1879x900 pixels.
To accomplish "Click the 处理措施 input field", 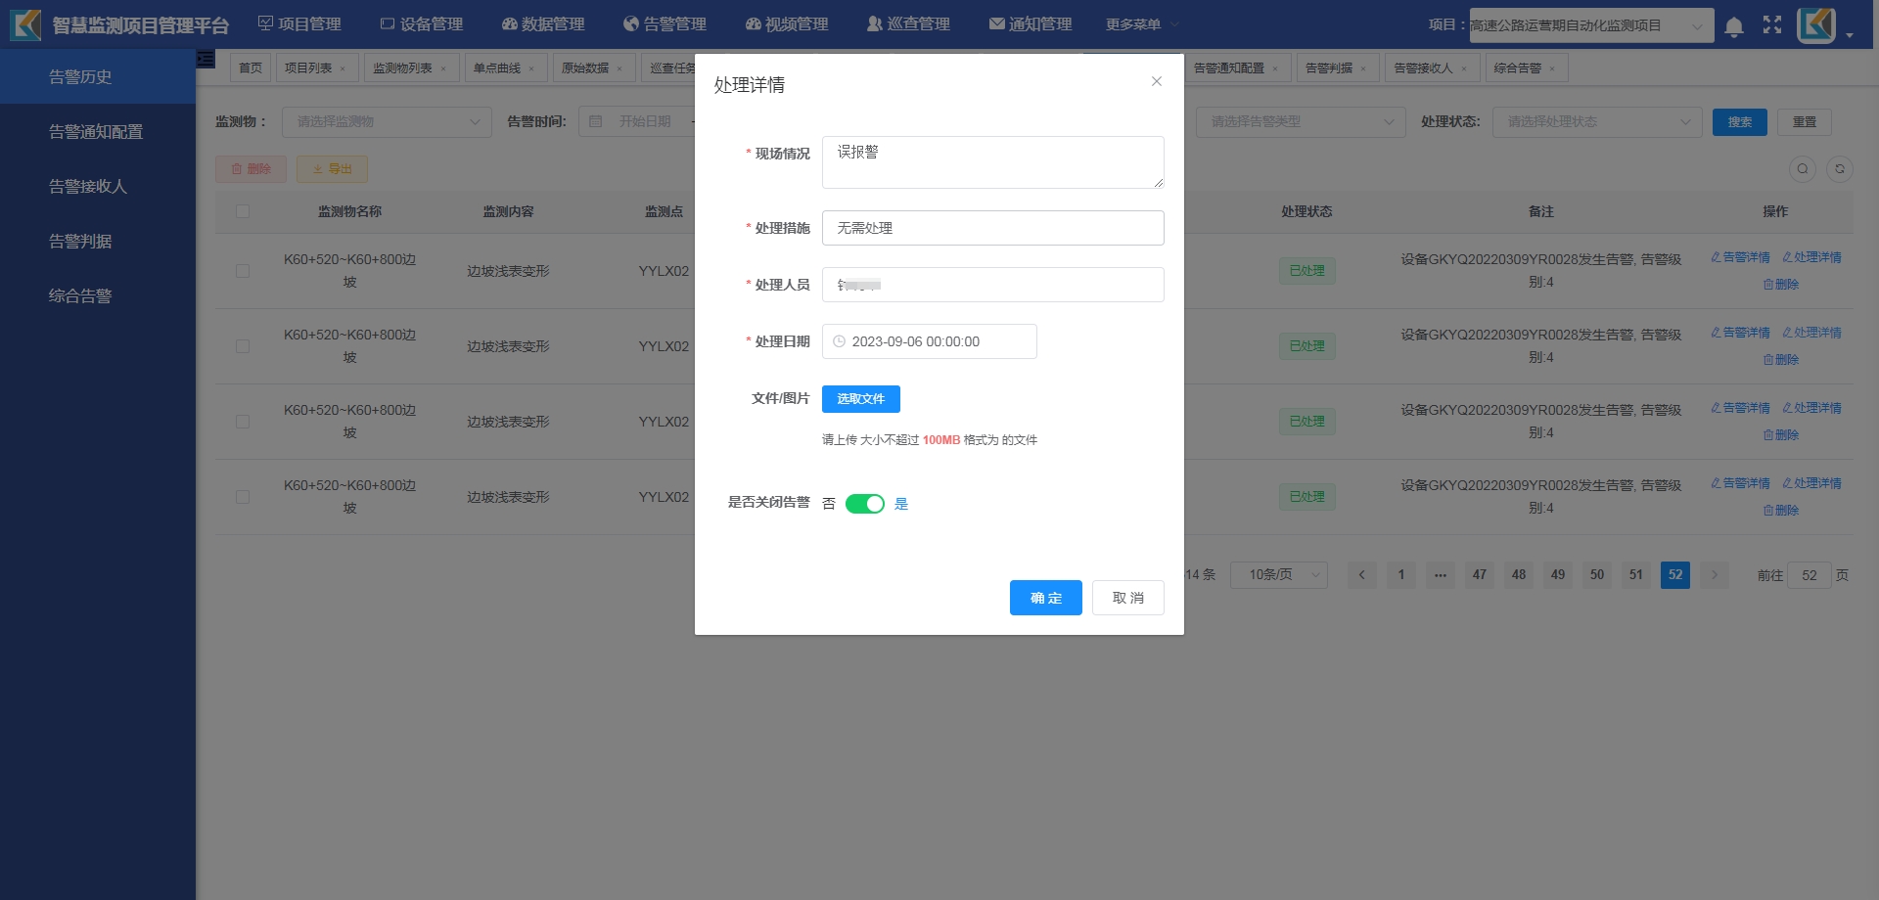I will click(x=992, y=228).
